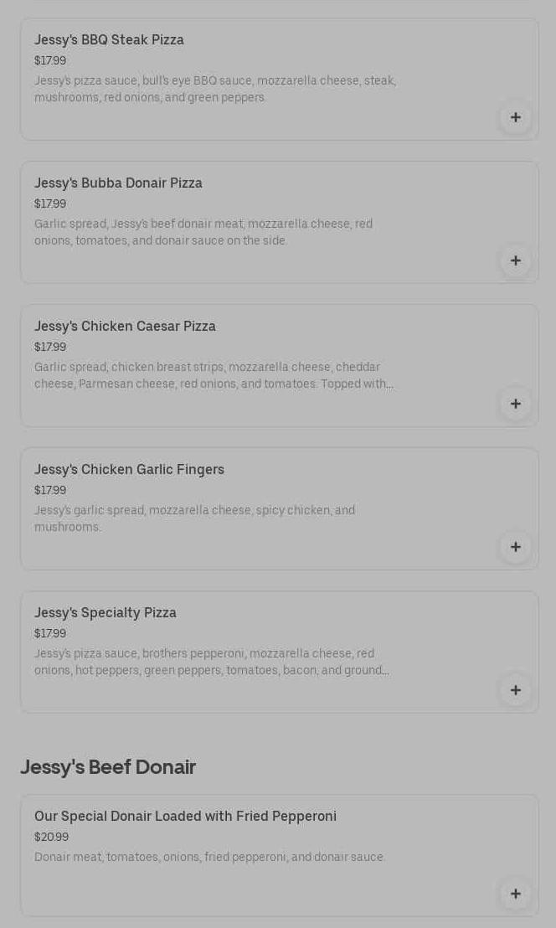Viewport: 556px width, 928px height.
Task: Add Jessy's Bubba Donair Pizza to order
Action: (x=515, y=260)
